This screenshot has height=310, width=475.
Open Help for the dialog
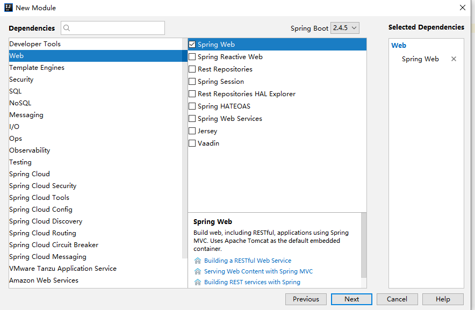[x=443, y=299]
